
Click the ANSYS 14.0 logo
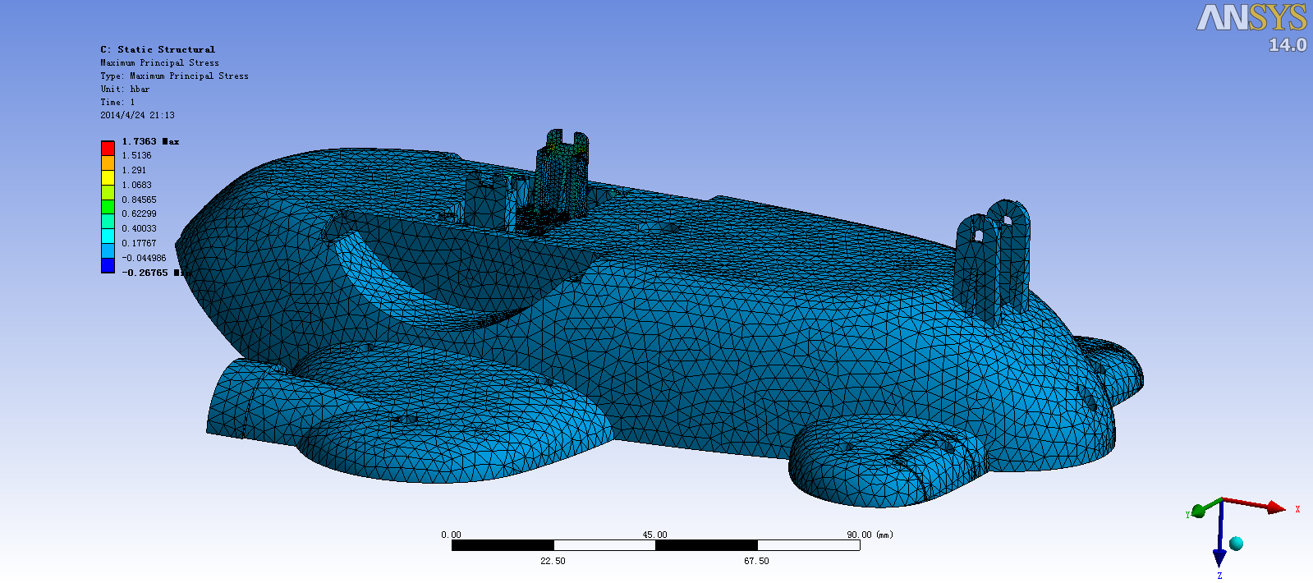click(x=1251, y=27)
